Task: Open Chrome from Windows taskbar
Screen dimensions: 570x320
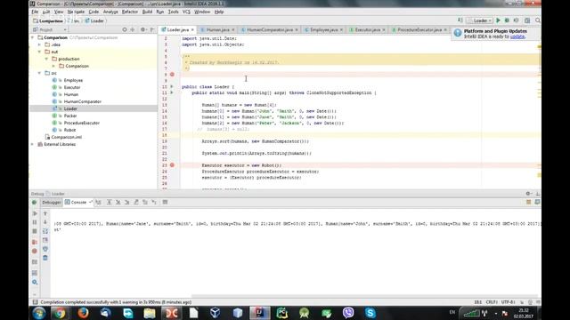Action: (61, 313)
